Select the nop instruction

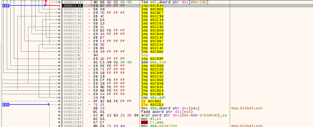pos(145,55)
